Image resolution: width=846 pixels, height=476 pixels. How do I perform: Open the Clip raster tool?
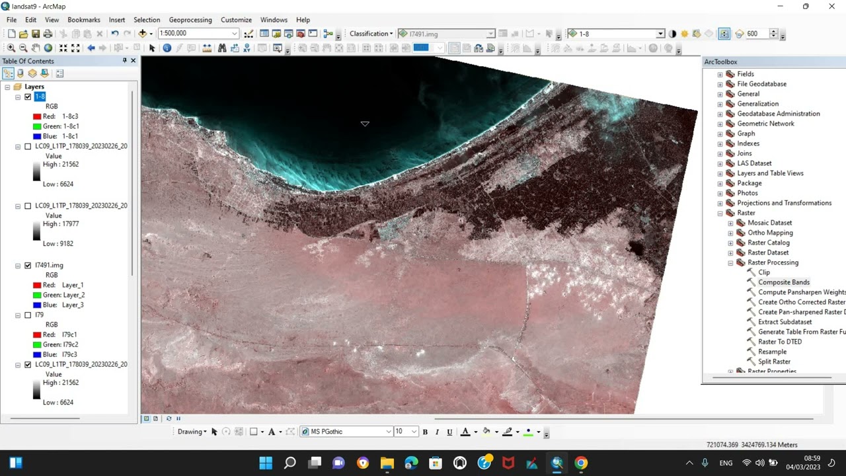pyautogui.click(x=763, y=272)
